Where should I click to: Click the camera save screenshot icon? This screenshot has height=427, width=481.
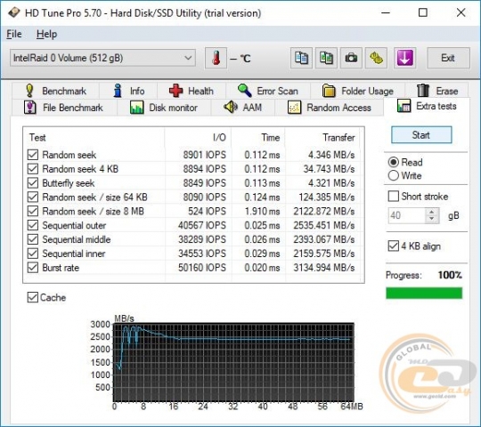[x=351, y=58]
